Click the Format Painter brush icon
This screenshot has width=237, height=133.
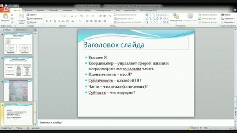pos(12,22)
